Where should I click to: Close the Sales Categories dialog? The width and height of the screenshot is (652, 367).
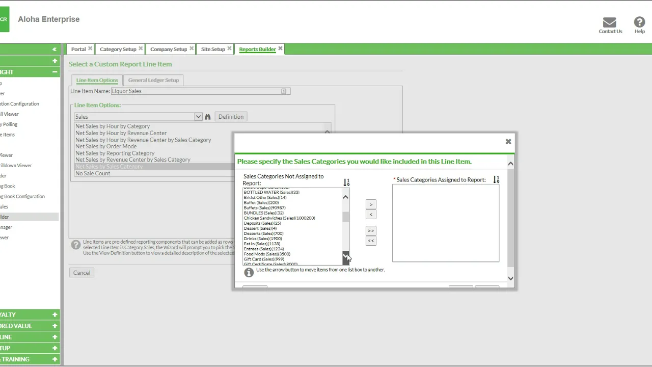(x=508, y=142)
